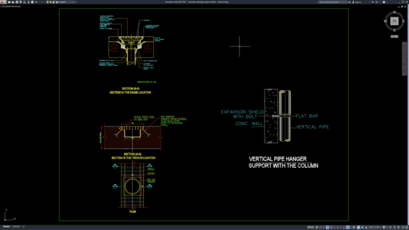
Task: Toggle polar tracking
Action: click(x=331, y=227)
